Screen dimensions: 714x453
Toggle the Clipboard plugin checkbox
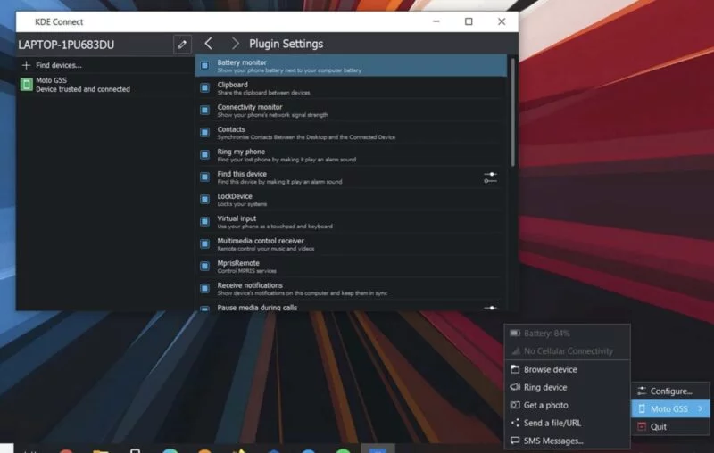point(205,87)
